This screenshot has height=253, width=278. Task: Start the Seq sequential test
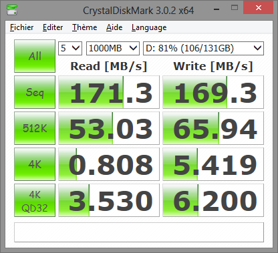click(35, 92)
